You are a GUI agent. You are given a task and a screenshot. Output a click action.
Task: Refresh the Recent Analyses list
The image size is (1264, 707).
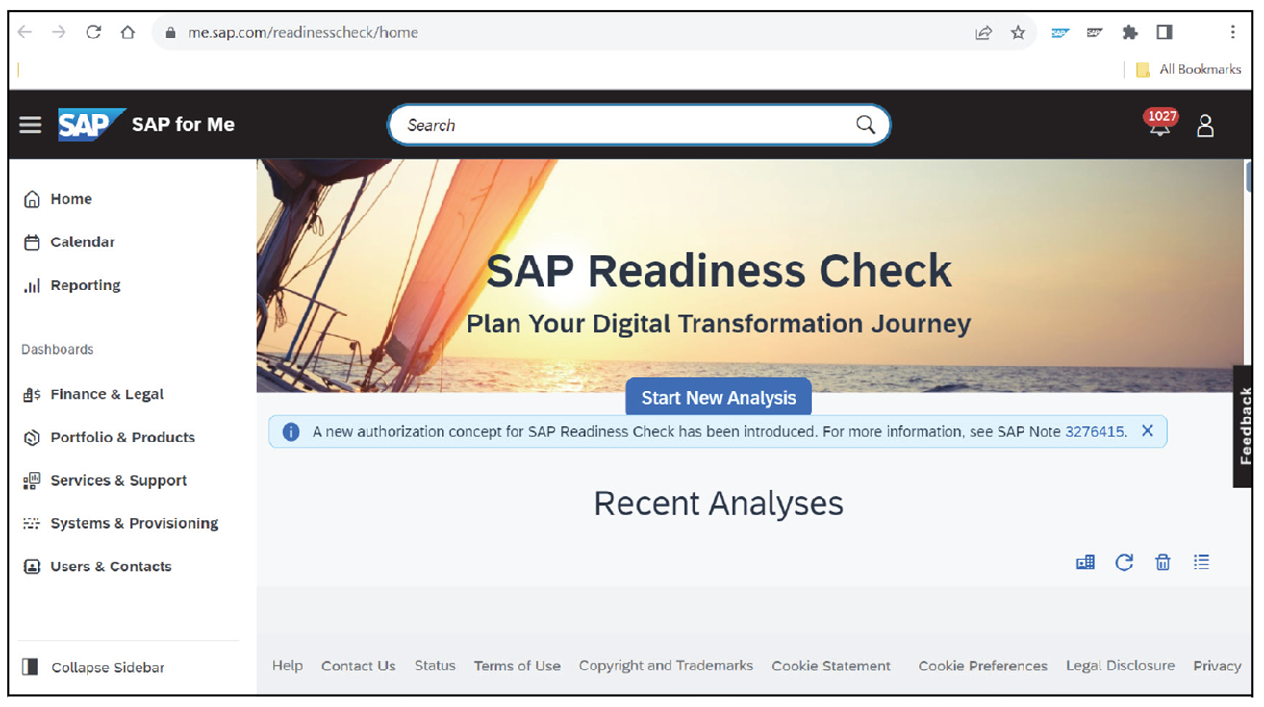[x=1124, y=562]
